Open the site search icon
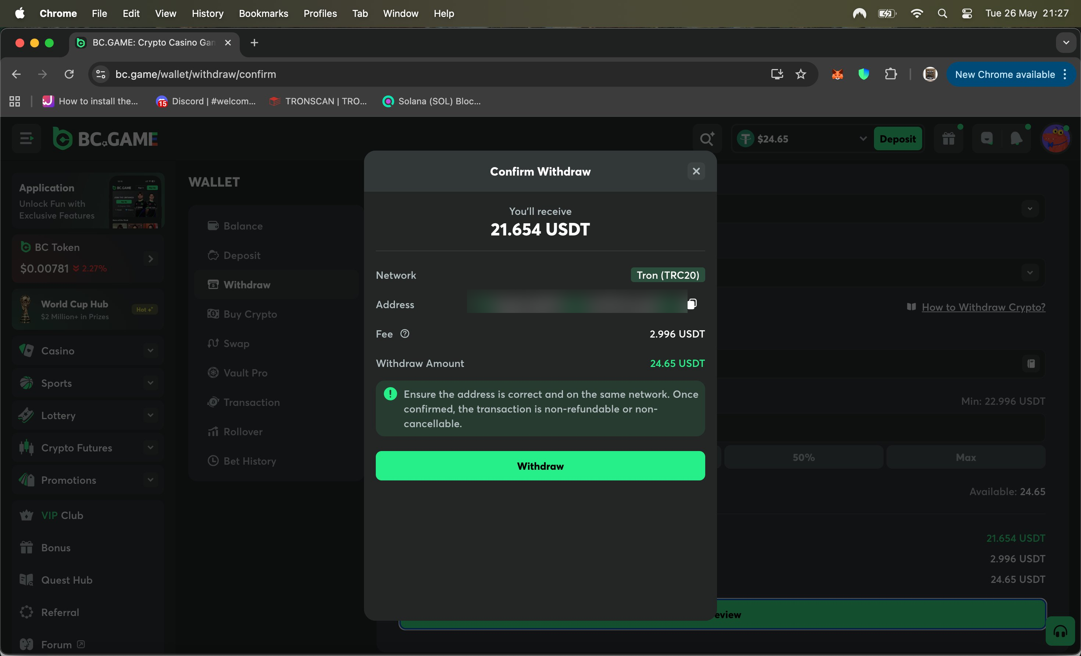This screenshot has height=656, width=1081. (706, 139)
